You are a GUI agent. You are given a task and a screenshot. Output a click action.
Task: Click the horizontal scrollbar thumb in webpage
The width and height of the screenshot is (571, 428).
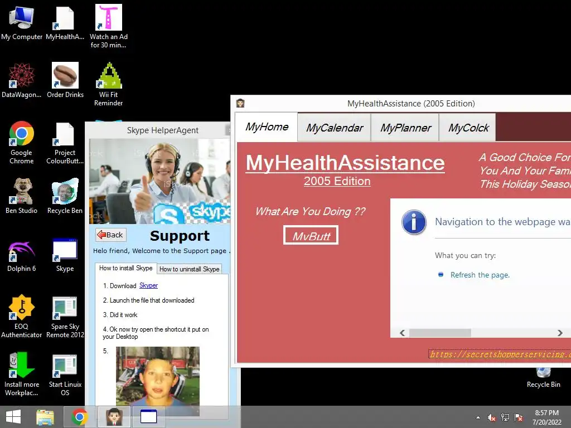click(440, 333)
